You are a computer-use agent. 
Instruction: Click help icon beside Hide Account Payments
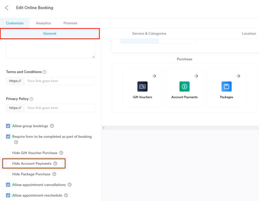(55, 164)
